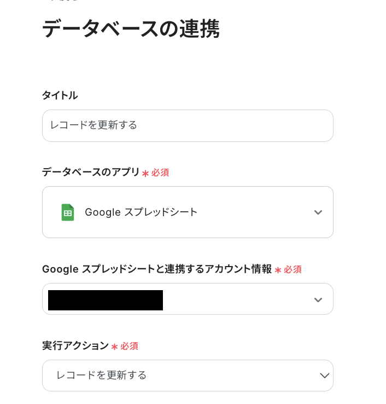Click 必須 marker beside 実行アクション
The width and height of the screenshot is (386, 404).
pyautogui.click(x=130, y=347)
